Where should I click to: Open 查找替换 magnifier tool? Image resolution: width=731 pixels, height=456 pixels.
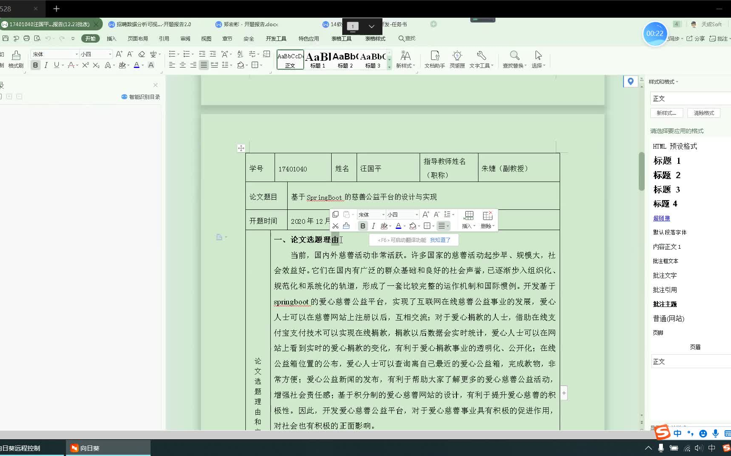[514, 60]
